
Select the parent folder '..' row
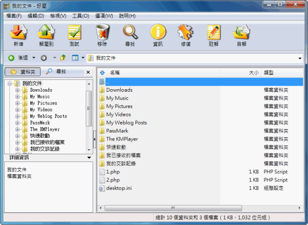coord(201,82)
